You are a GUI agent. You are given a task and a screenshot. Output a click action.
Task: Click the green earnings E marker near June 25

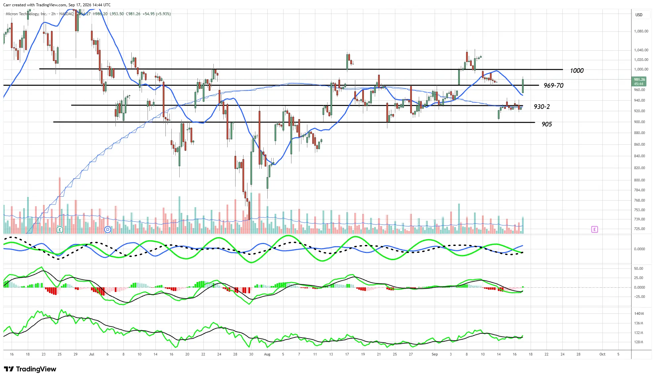(x=60, y=229)
